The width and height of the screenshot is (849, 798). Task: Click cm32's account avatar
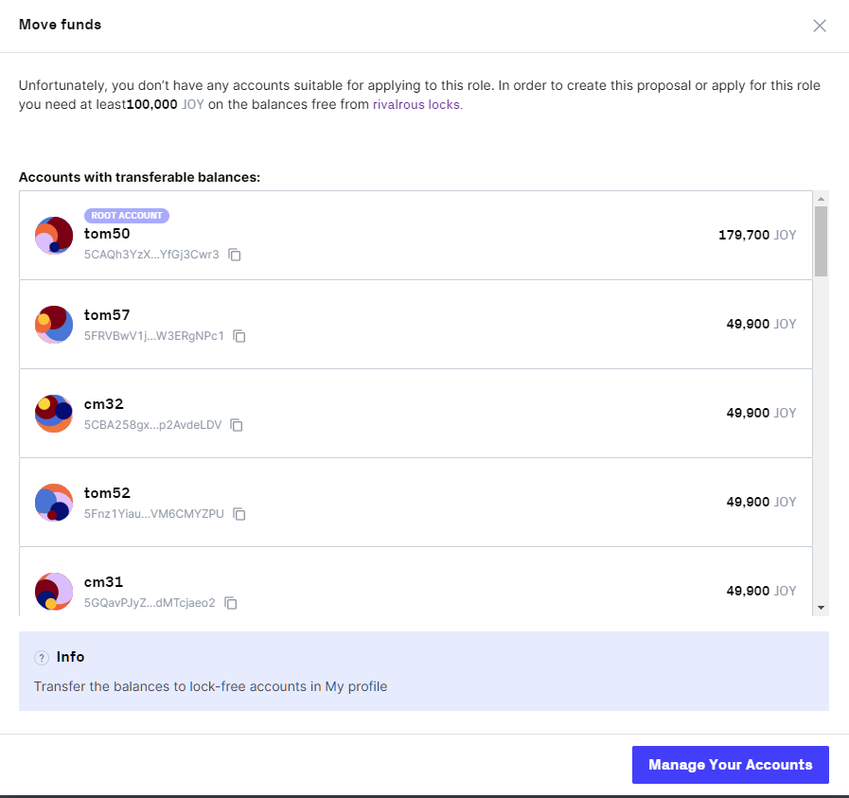(x=54, y=413)
